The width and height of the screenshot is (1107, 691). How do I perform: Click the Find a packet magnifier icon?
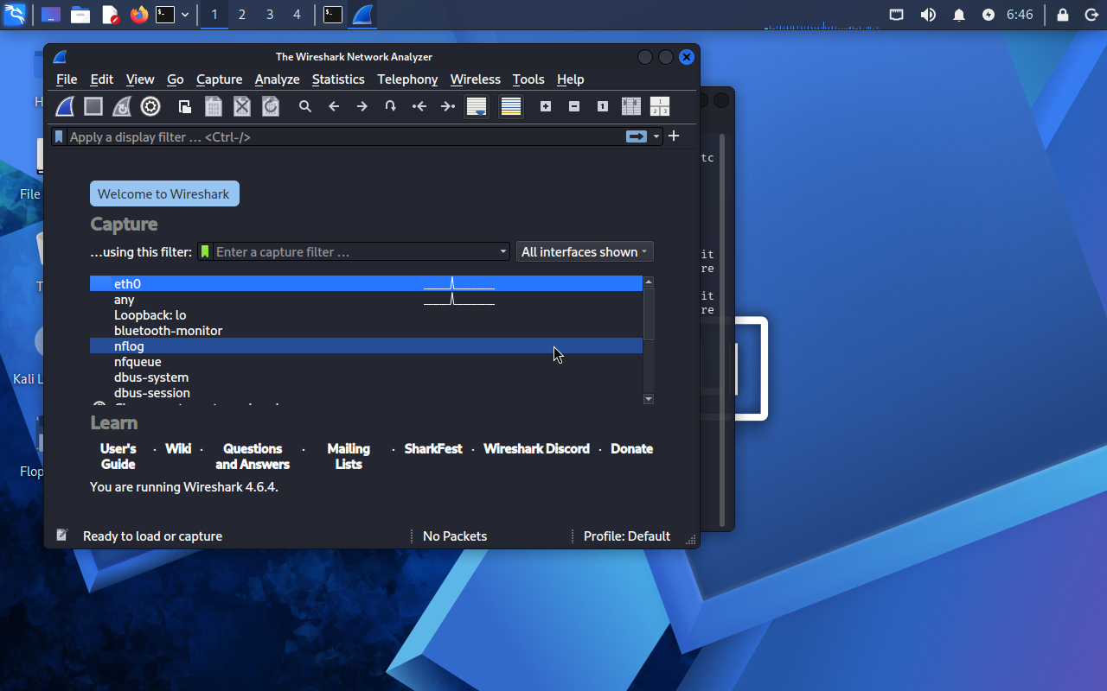click(x=305, y=106)
